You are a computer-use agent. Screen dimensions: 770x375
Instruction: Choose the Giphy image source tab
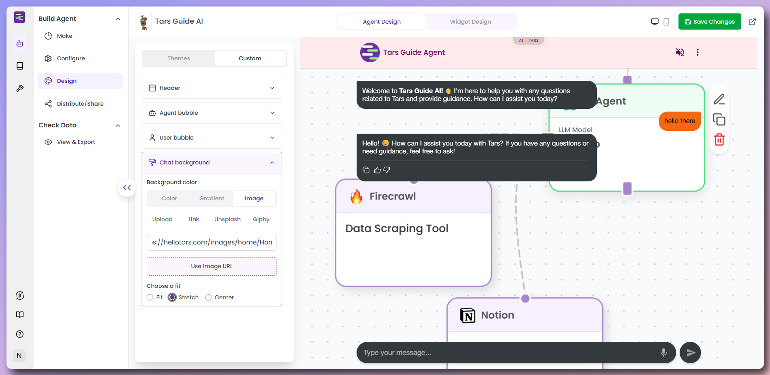[x=261, y=219]
